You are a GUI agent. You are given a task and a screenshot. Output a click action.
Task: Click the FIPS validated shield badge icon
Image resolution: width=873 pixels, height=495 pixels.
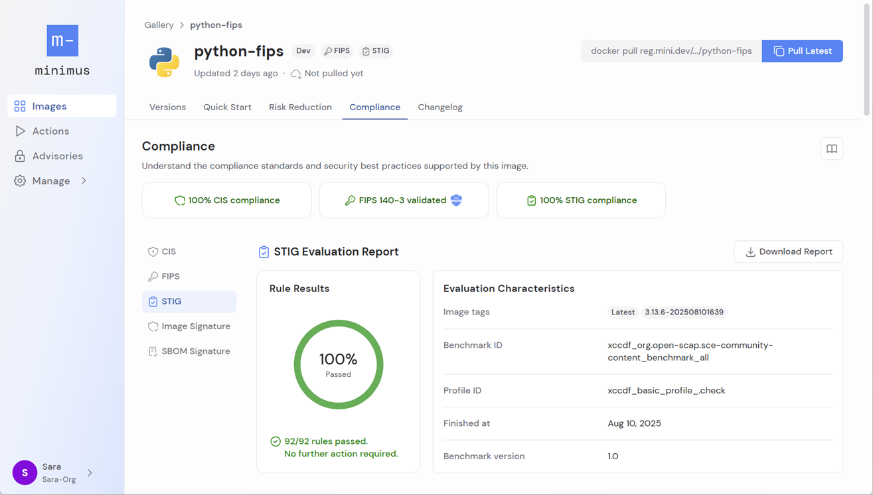coord(456,200)
